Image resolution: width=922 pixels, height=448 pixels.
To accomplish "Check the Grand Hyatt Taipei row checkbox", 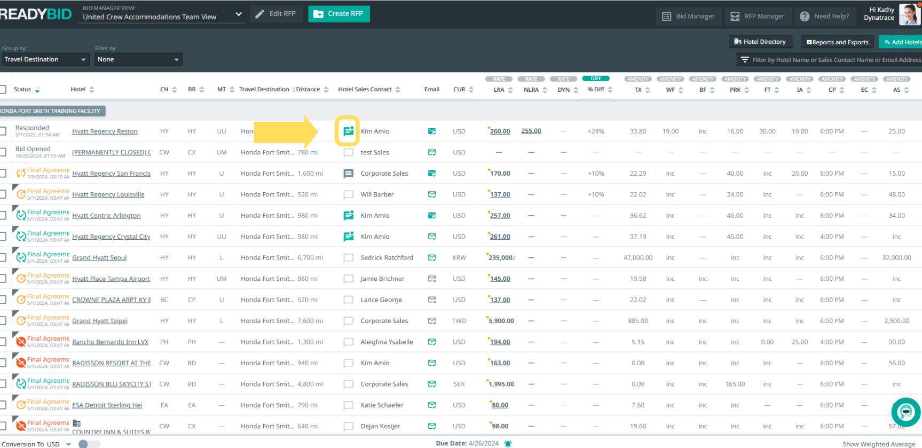I will tap(3, 321).
